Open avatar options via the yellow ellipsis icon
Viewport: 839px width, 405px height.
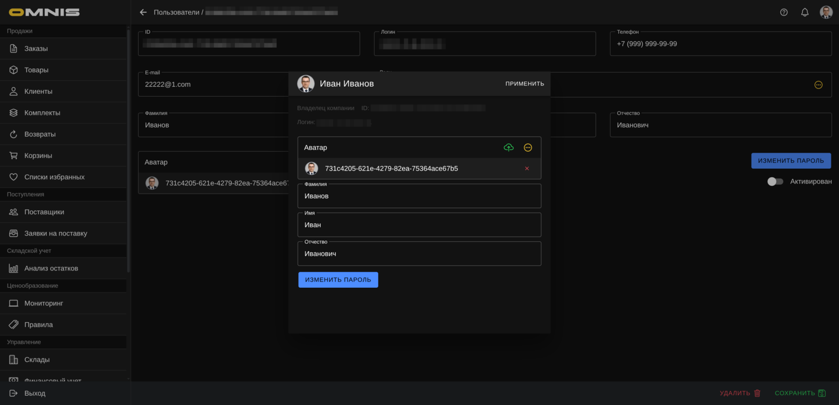point(528,147)
